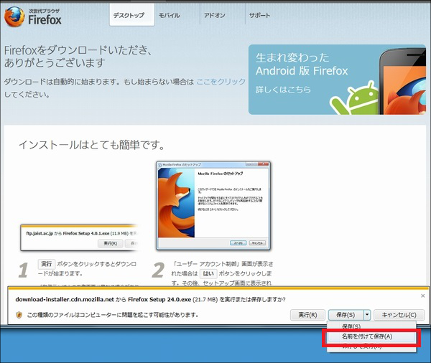431x363 pixels.
Task: Click the 実行(R) button in download bar
Action: tap(307, 315)
